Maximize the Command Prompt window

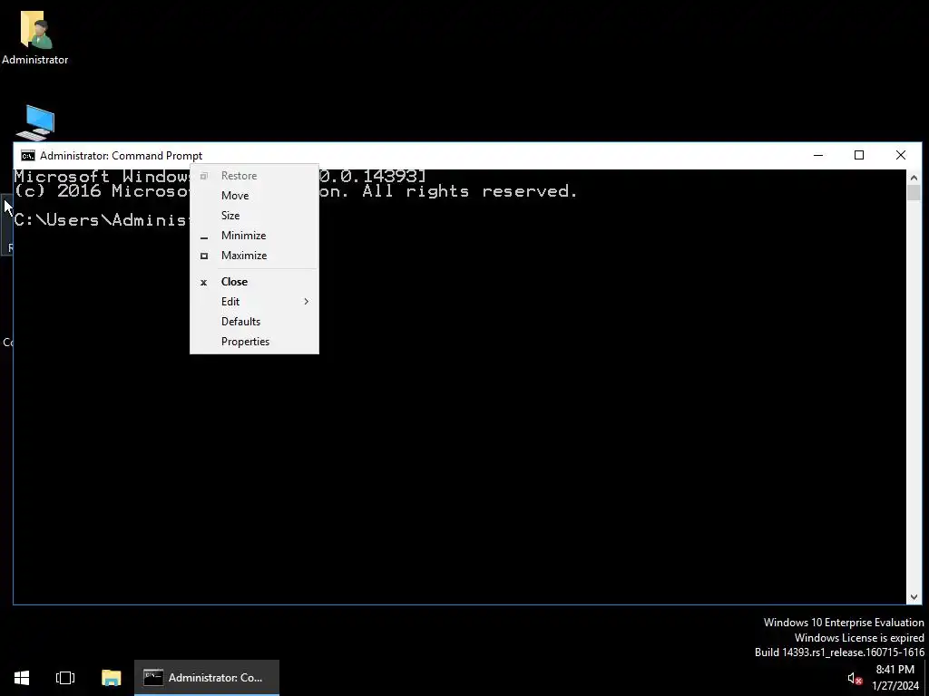point(859,156)
